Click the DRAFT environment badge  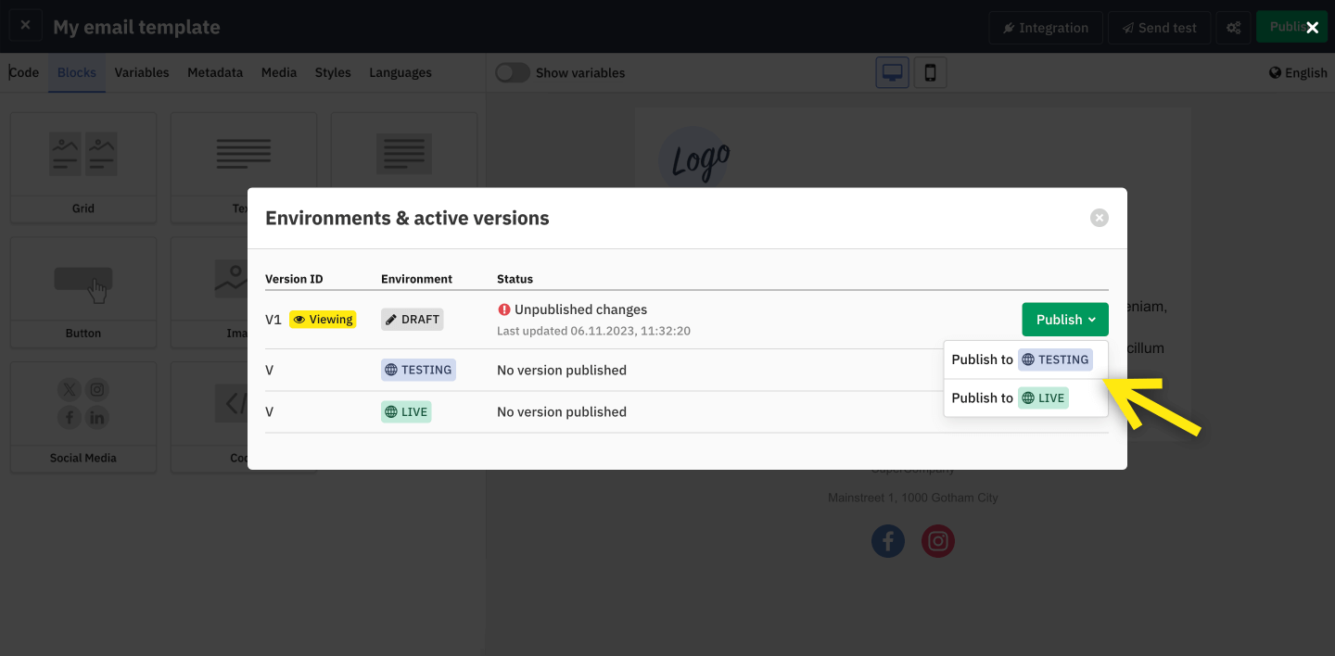[x=412, y=319]
